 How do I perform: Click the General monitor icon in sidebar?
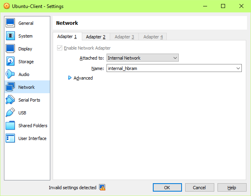tap(10, 23)
